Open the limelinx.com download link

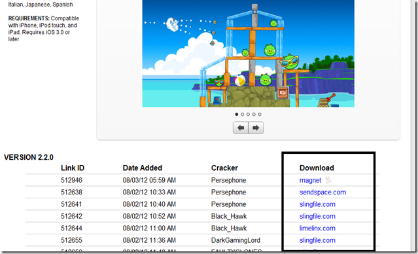coord(317,228)
